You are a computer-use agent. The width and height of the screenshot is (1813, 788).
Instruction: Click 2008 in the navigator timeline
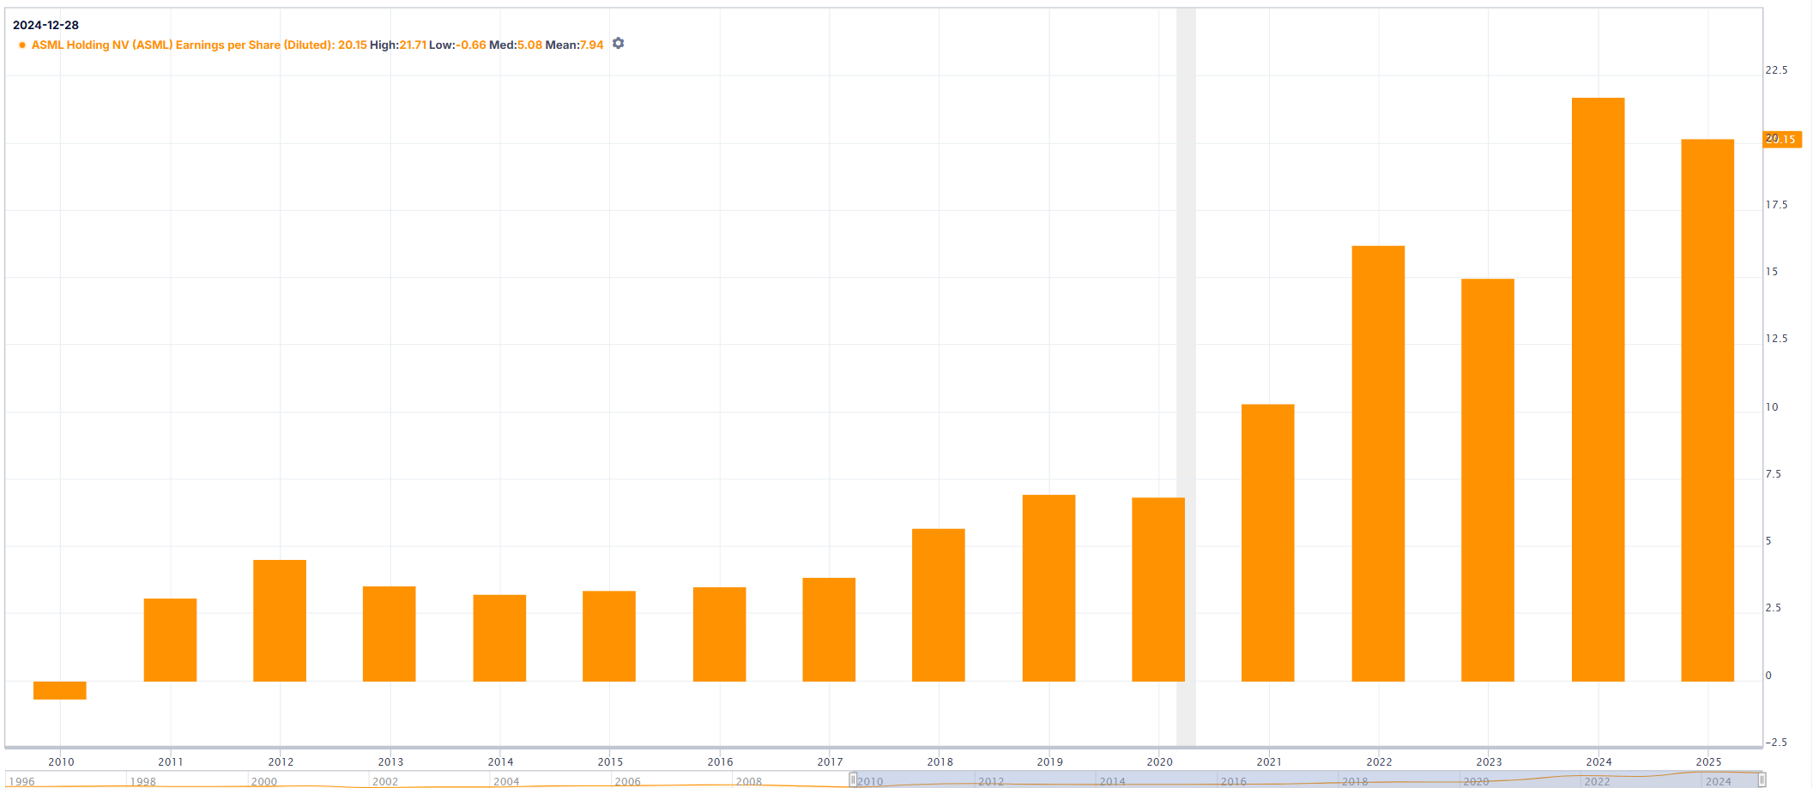coord(749,781)
